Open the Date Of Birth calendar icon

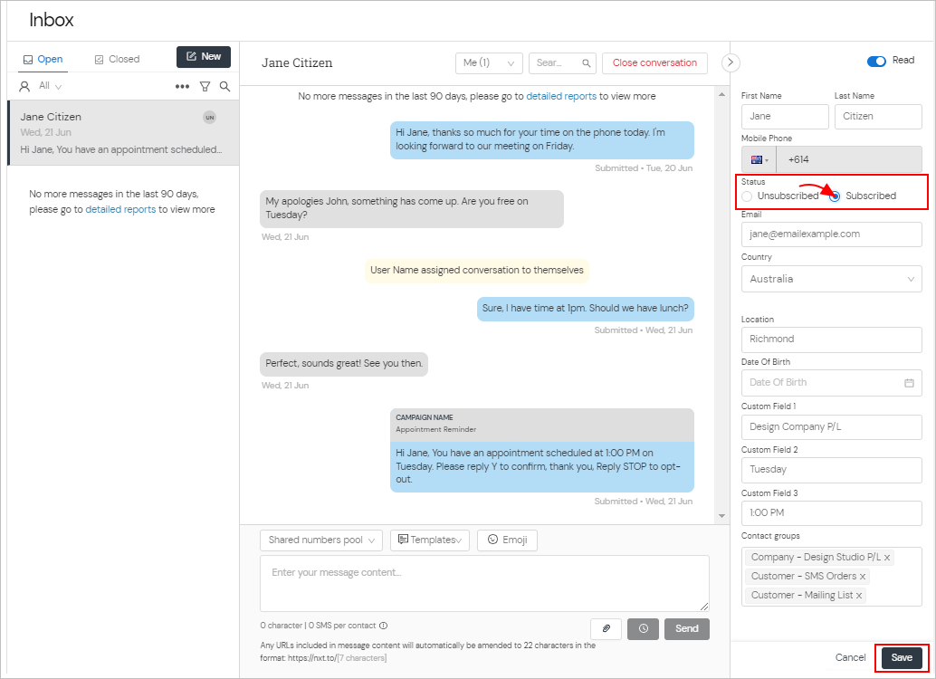909,383
